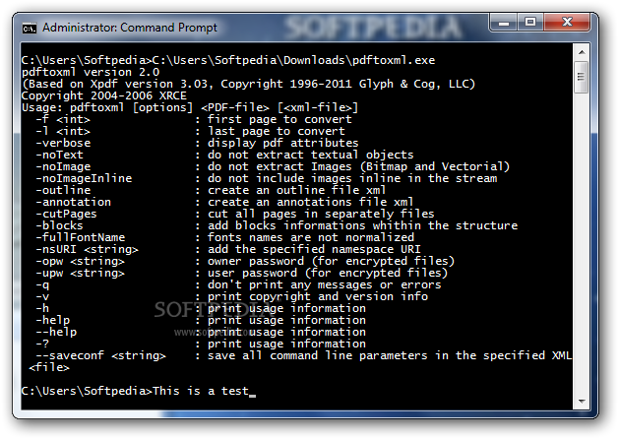Click the '-l <int>' option text

[63, 131]
